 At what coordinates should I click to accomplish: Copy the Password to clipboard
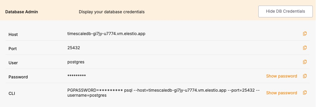click(305, 76)
